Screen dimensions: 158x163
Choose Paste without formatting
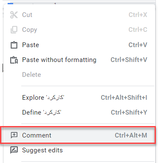coord(79,60)
